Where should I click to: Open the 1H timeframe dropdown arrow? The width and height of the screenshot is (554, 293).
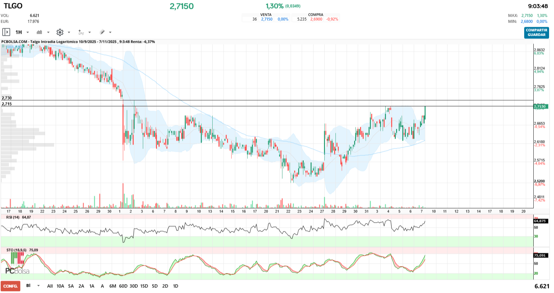[x=28, y=32]
